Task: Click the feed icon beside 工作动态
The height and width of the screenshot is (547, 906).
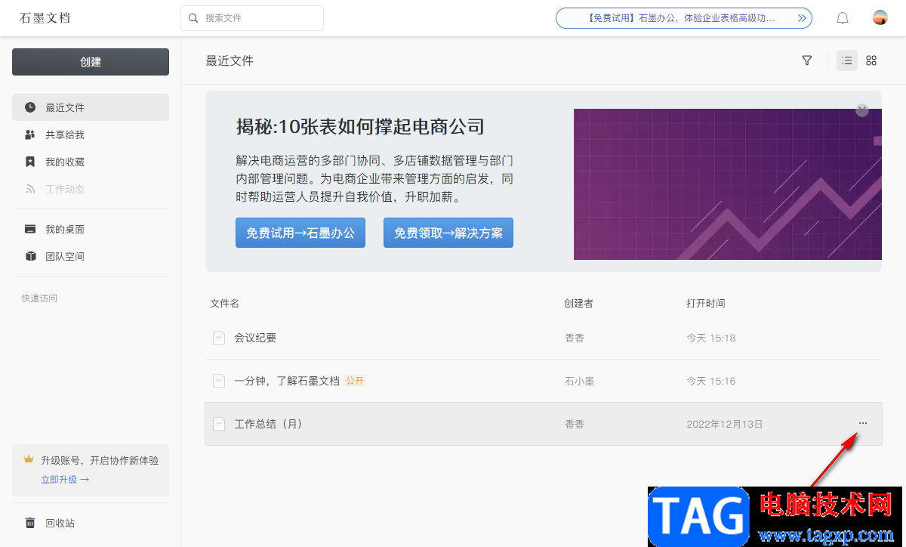Action: [30, 189]
